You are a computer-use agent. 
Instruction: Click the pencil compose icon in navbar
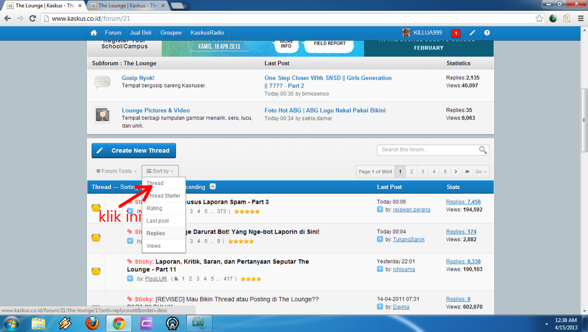pyautogui.click(x=472, y=33)
